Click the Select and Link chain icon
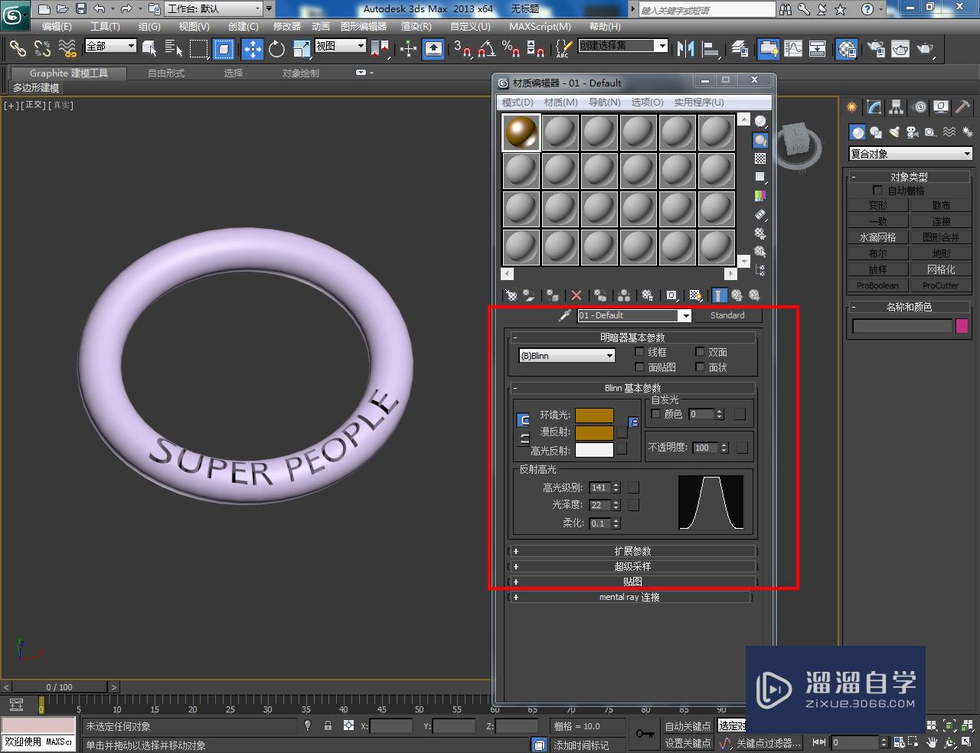Image resolution: width=980 pixels, height=753 pixels. (x=18, y=49)
